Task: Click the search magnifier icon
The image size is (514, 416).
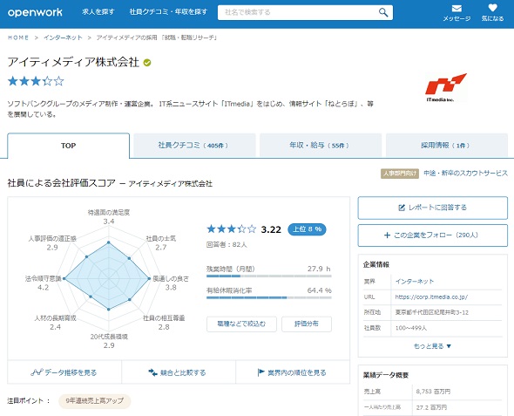Action: click(383, 12)
